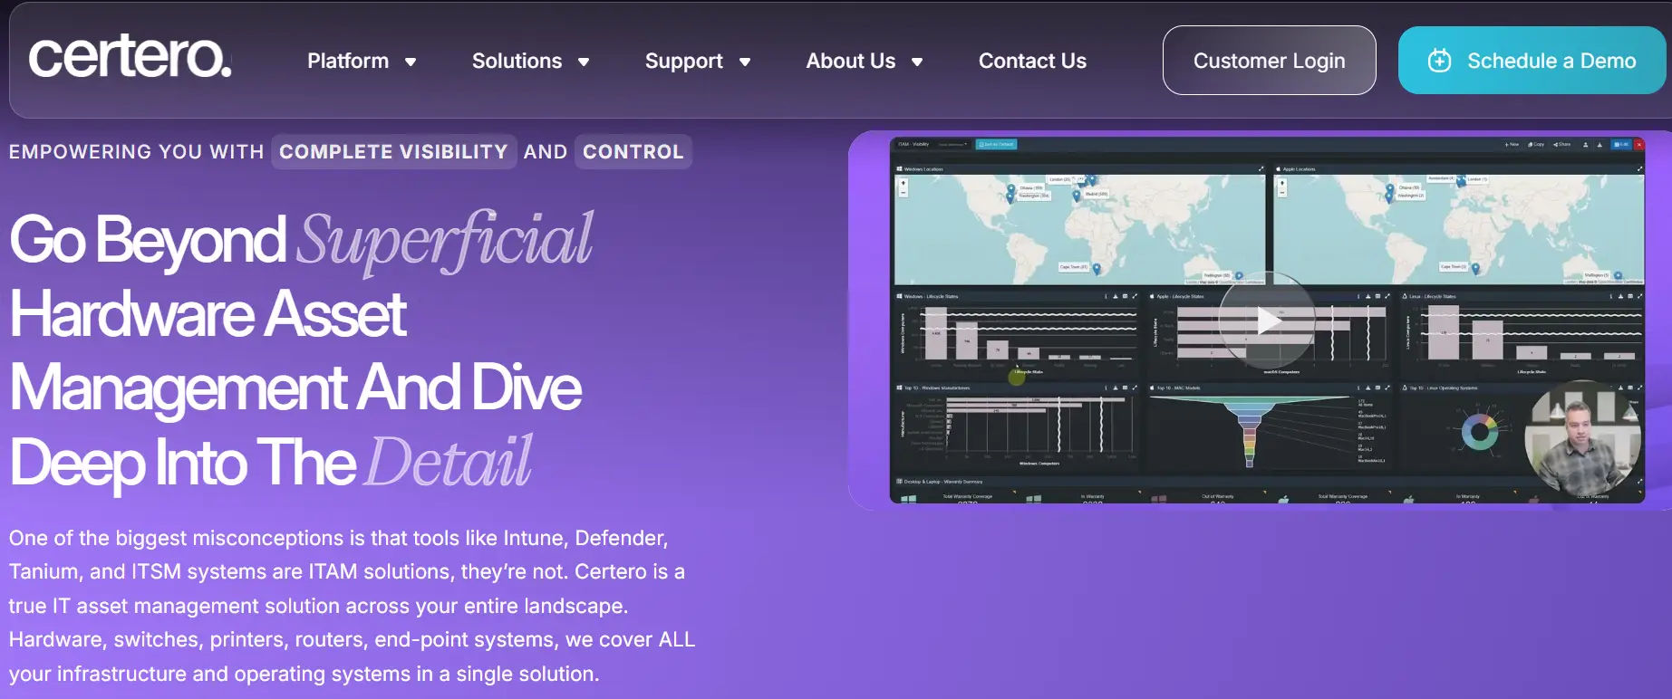Click the 'EMPOWERING YOU WITH' text

pyautogui.click(x=137, y=152)
